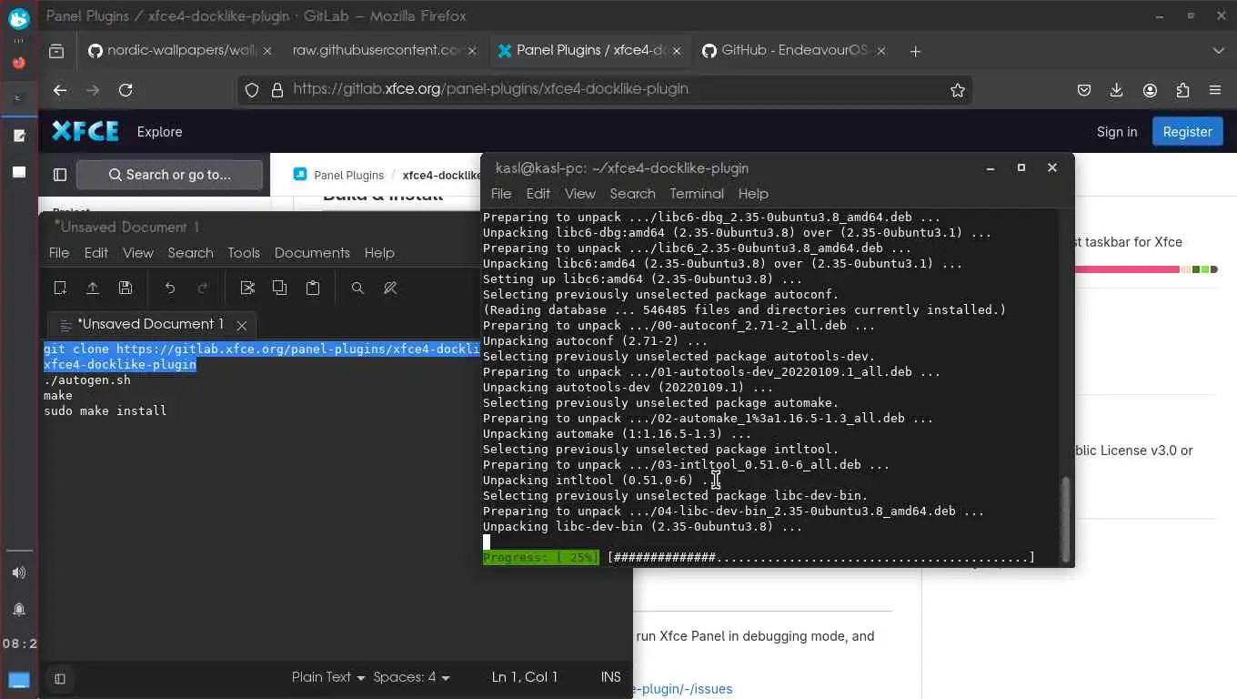Open Spaces: 4 indentation dropdown
Screen dimensions: 1237x699
pos(411,677)
